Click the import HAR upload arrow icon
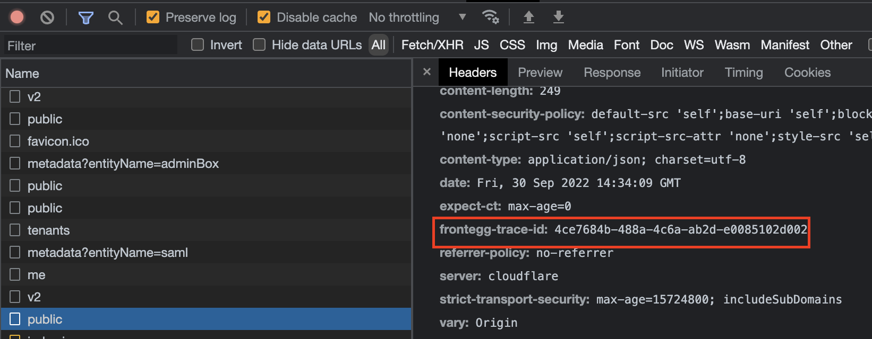The width and height of the screenshot is (872, 339). pyautogui.click(x=528, y=17)
